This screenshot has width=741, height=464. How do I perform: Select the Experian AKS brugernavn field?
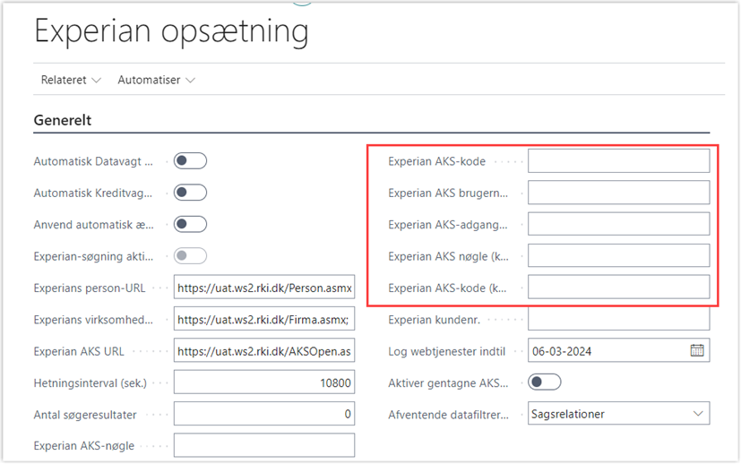click(x=618, y=193)
